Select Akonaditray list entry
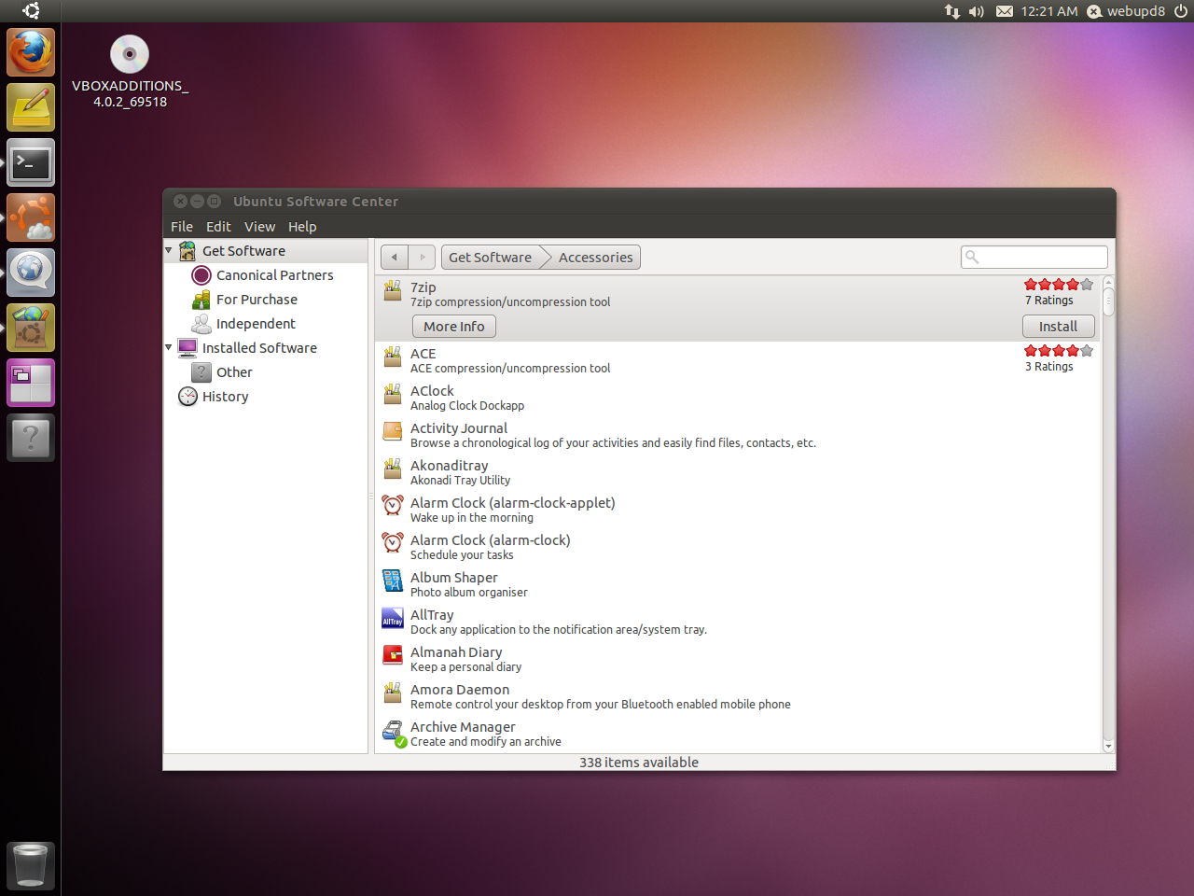This screenshot has width=1194, height=896. [x=738, y=472]
